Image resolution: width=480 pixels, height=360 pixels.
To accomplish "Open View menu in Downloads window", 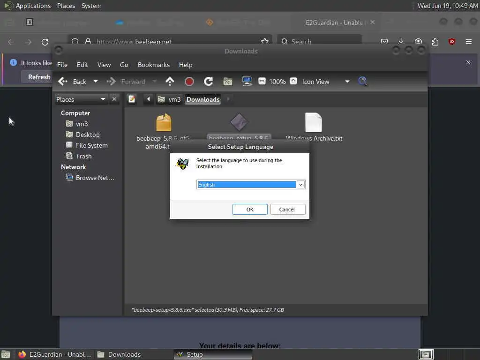I will 104,65.
